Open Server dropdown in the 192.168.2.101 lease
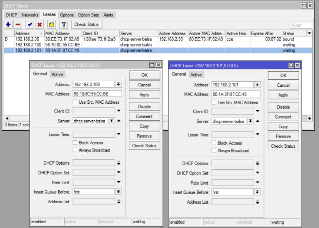Screen dimensions: 319x228 point(250,121)
